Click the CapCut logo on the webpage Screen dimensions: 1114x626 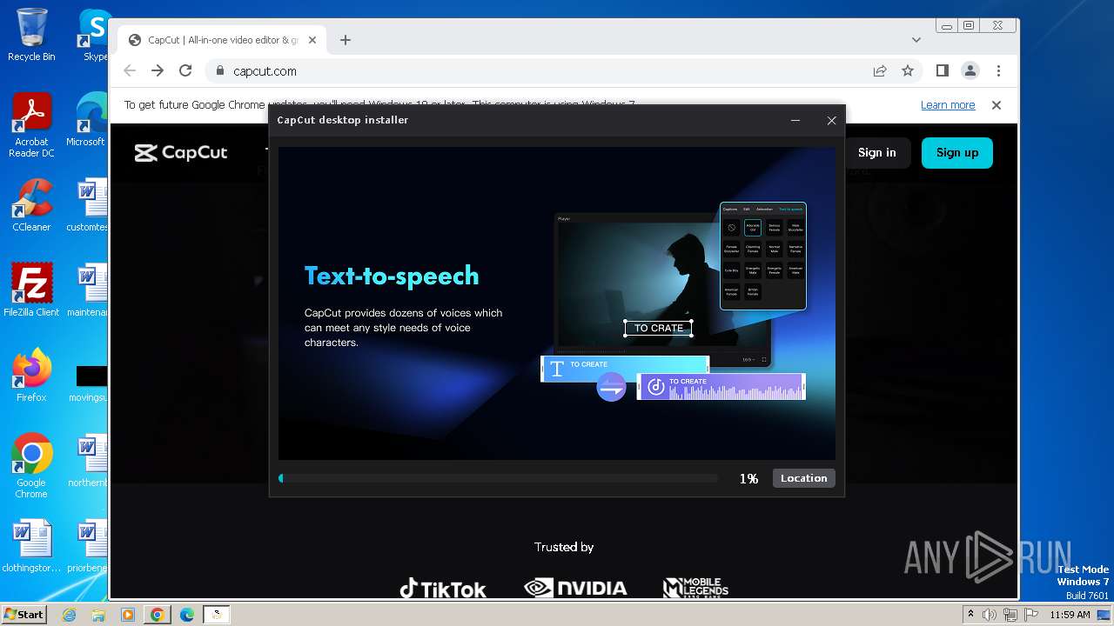pyautogui.click(x=181, y=153)
